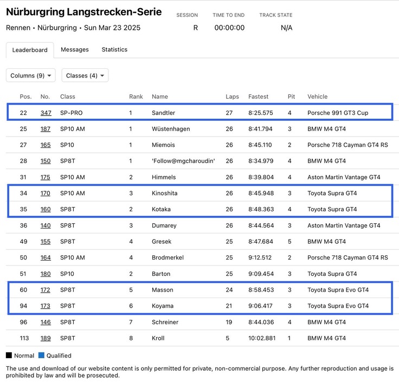
Task: Select the Vehicle column header
Action: [x=317, y=96]
